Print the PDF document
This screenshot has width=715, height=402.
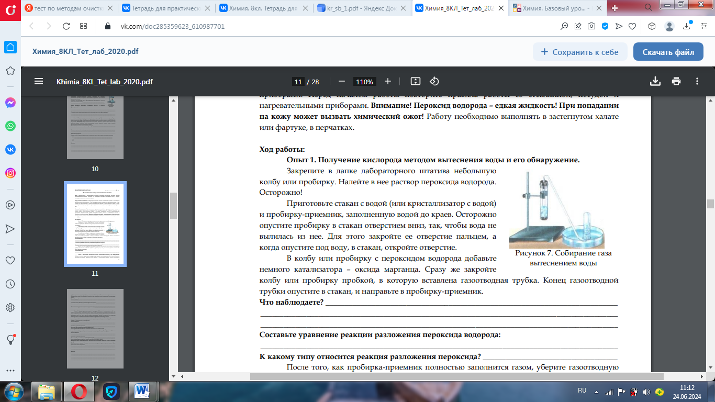[x=676, y=81]
